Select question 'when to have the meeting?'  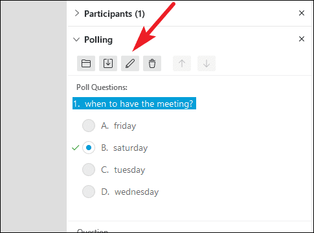[134, 104]
